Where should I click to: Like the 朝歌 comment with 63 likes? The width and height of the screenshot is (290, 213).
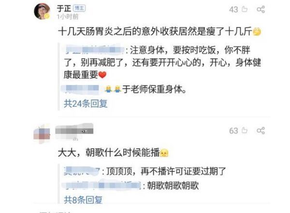tap(245, 130)
